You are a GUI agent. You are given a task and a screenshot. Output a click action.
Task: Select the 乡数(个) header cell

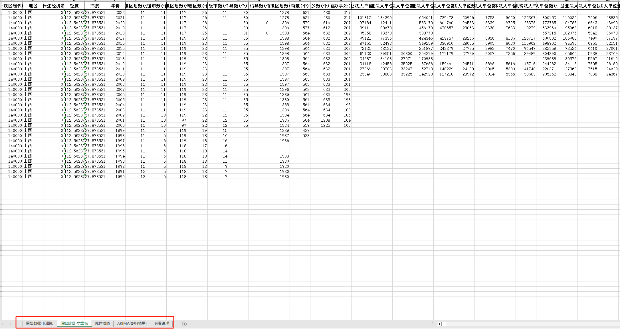coord(320,6)
